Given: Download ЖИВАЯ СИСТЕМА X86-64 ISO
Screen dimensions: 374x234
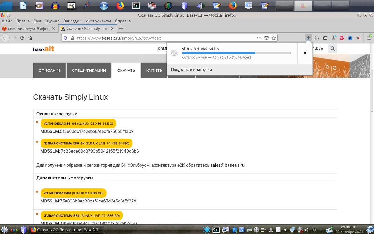Looking at the screenshot, I should pos(86,143).
